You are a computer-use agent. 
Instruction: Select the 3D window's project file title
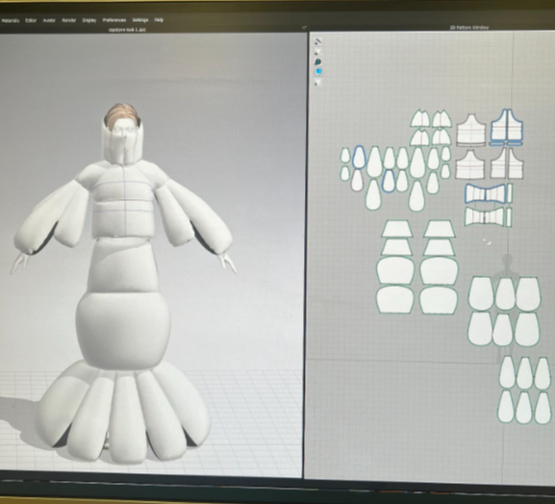coord(127,30)
